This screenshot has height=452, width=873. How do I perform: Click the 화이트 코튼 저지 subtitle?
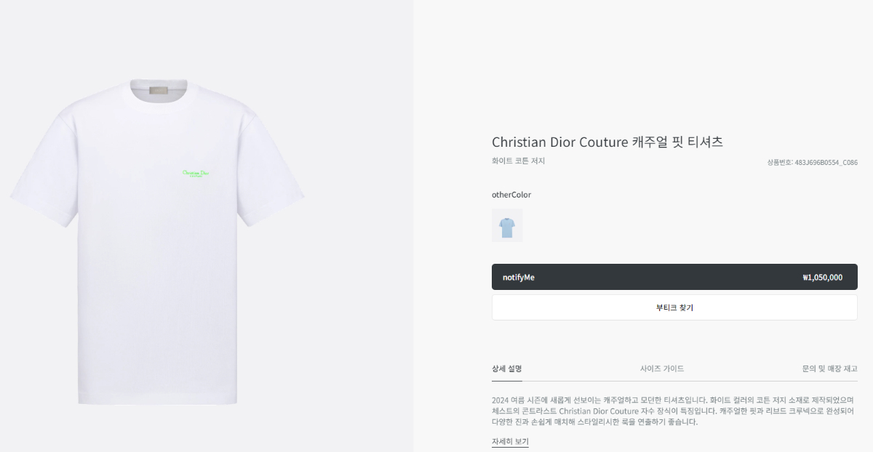click(518, 161)
